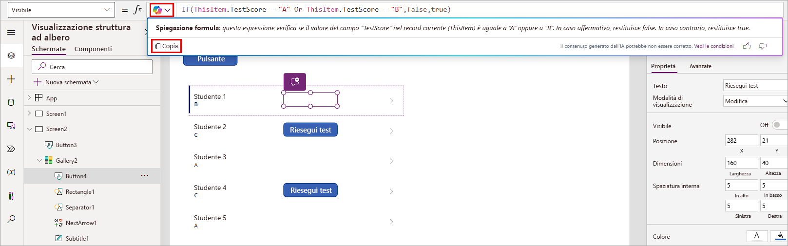Image resolution: width=788 pixels, height=246 pixels.
Task: Expand the App tree node
Action: pos(29,98)
